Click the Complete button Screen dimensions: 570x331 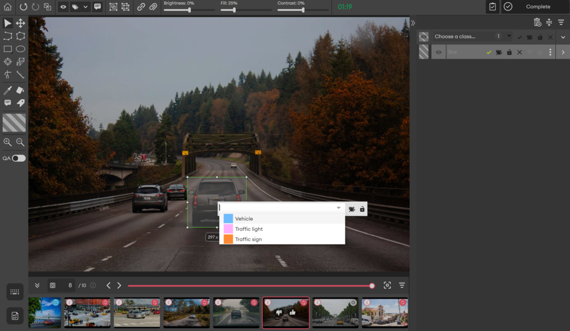535,6
